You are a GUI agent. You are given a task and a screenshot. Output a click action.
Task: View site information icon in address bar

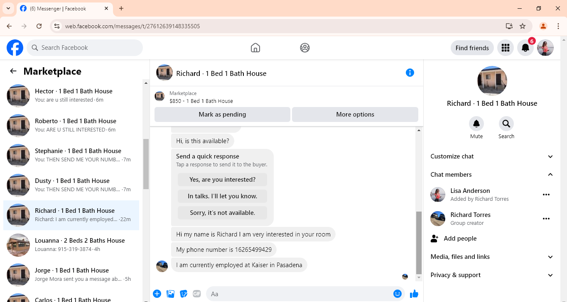tap(57, 26)
